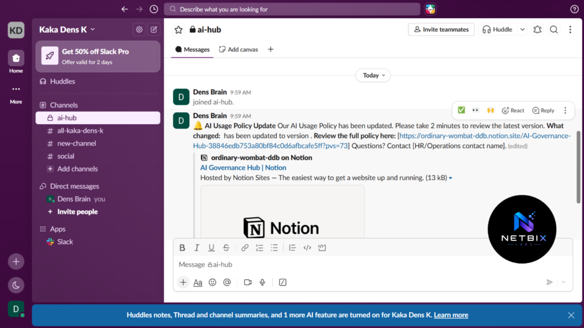Add a new tab with plus

[271, 50]
